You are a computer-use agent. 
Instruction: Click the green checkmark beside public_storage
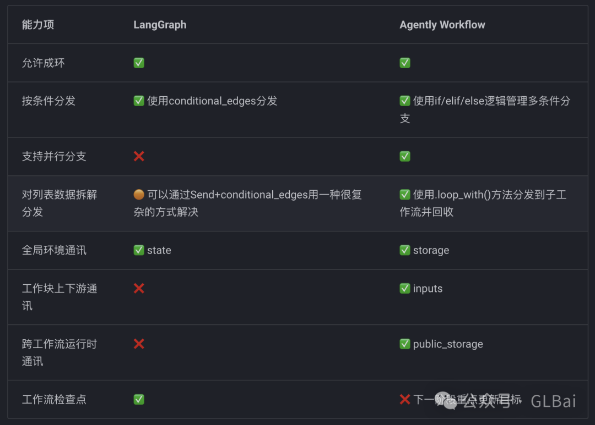(x=405, y=344)
